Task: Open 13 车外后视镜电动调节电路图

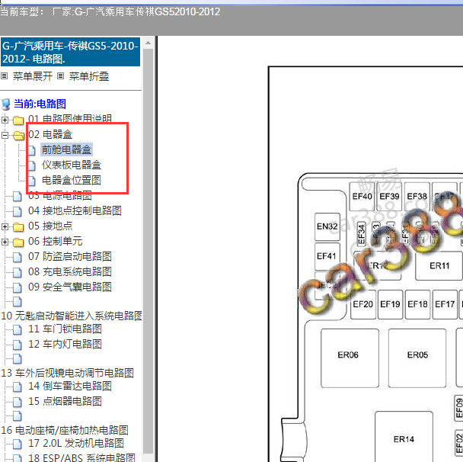Action: 67,373
